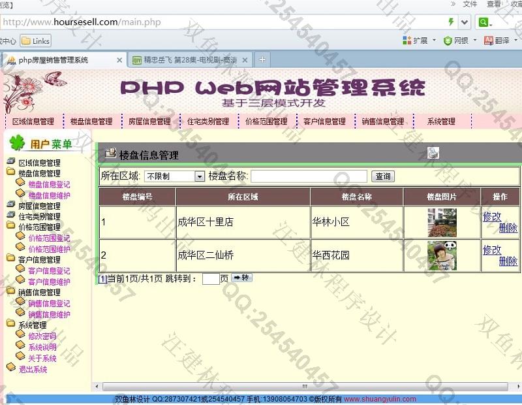The height and width of the screenshot is (405, 522).
Task: Click 修改 link for 华林小区 row
Action: point(491,216)
